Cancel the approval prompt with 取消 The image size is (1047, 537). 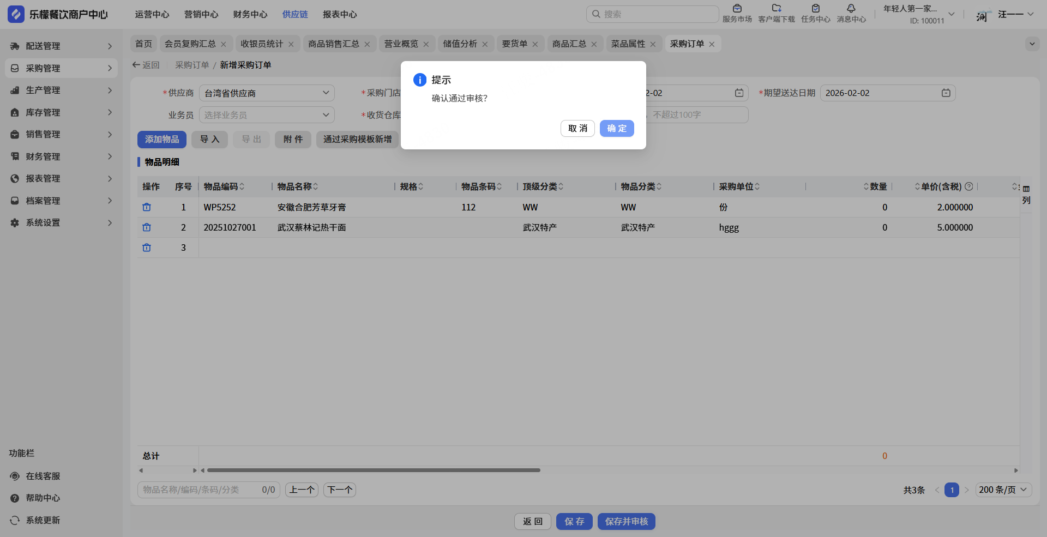pyautogui.click(x=577, y=129)
